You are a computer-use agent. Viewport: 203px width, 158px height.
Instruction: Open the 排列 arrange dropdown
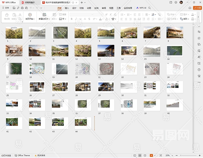[x=185, y=19]
